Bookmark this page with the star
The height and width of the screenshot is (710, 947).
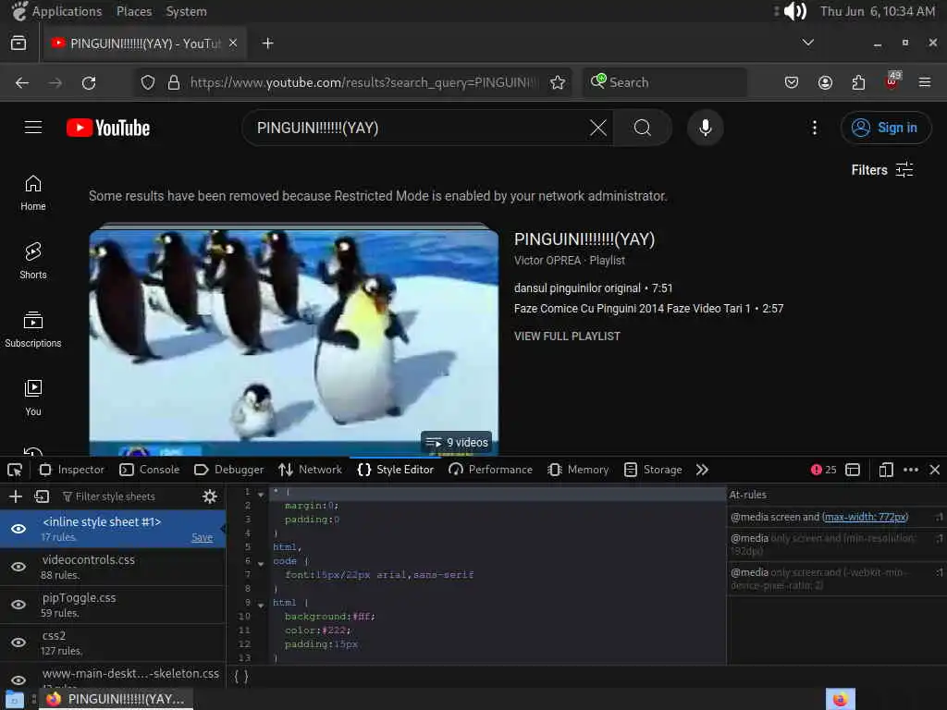(558, 82)
